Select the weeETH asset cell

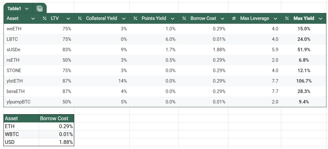click(14, 29)
